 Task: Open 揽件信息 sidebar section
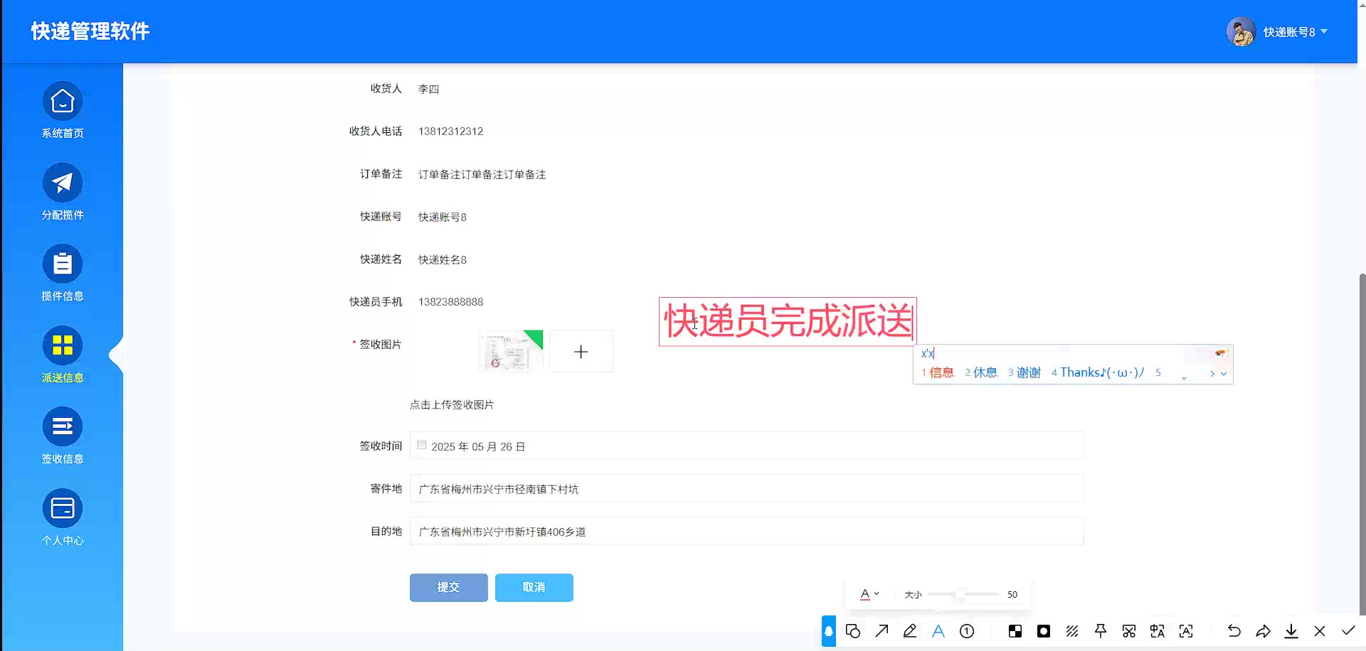[63, 264]
